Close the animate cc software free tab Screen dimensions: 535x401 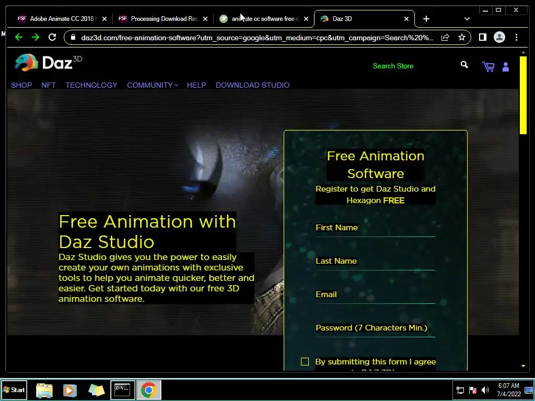tap(306, 19)
